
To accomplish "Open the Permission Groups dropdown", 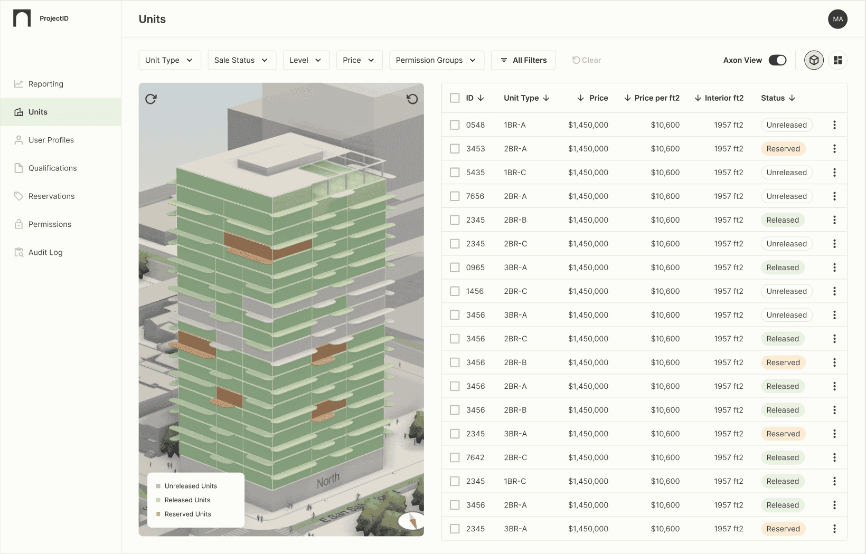I will [436, 60].
